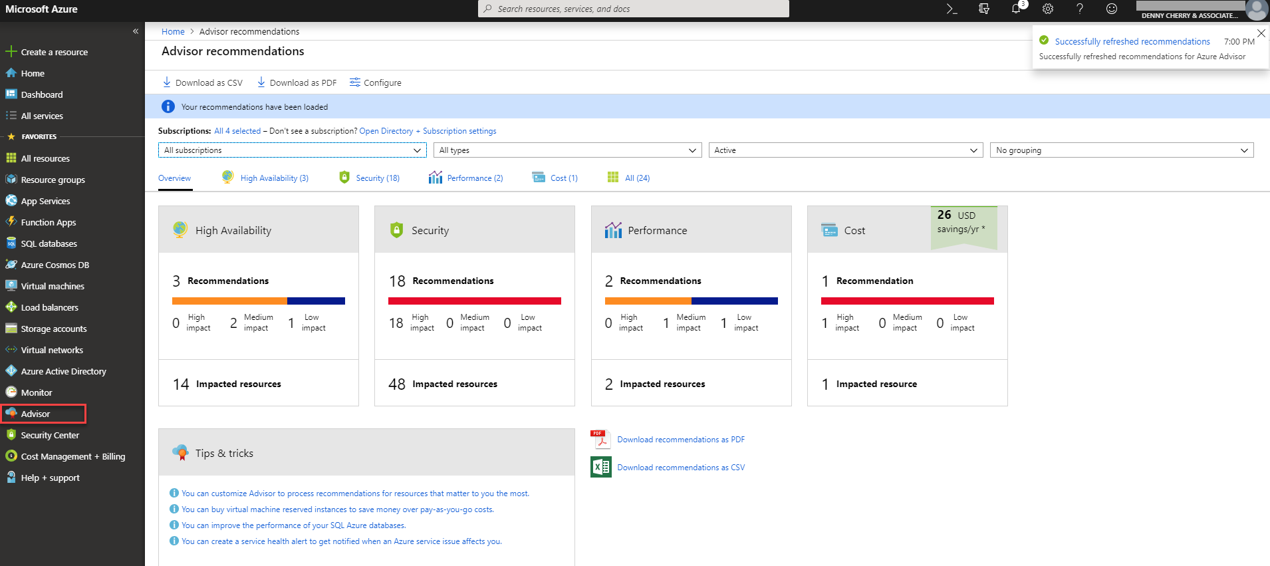Click the Function Apps lightning icon

click(11, 222)
